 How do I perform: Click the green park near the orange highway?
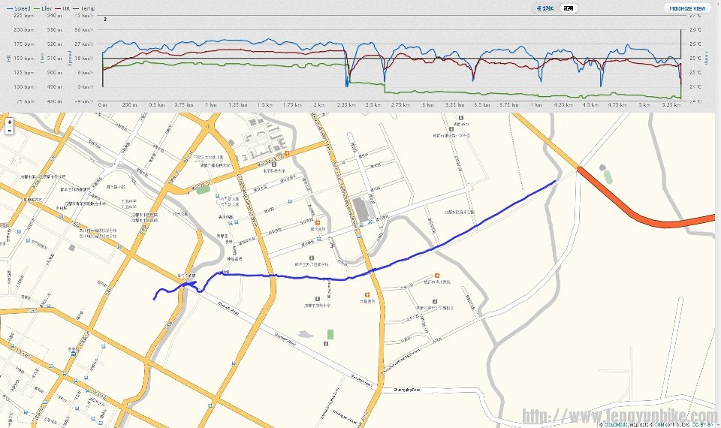pos(608,177)
